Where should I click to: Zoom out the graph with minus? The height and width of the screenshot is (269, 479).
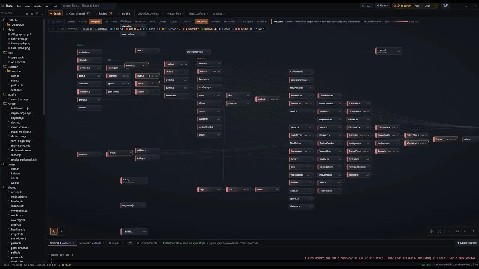(x=449, y=231)
